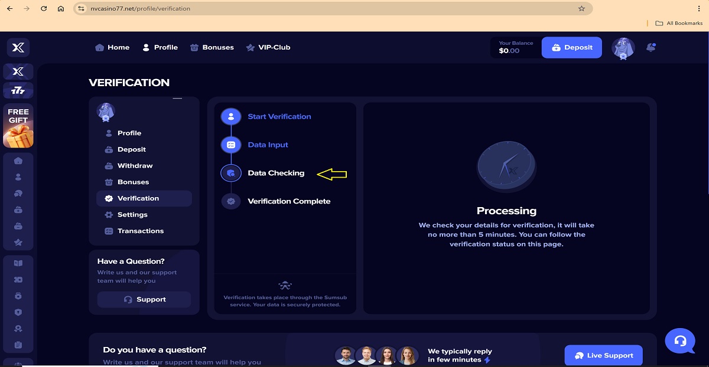Bookmark this page with star icon
The image size is (709, 367).
tap(581, 9)
